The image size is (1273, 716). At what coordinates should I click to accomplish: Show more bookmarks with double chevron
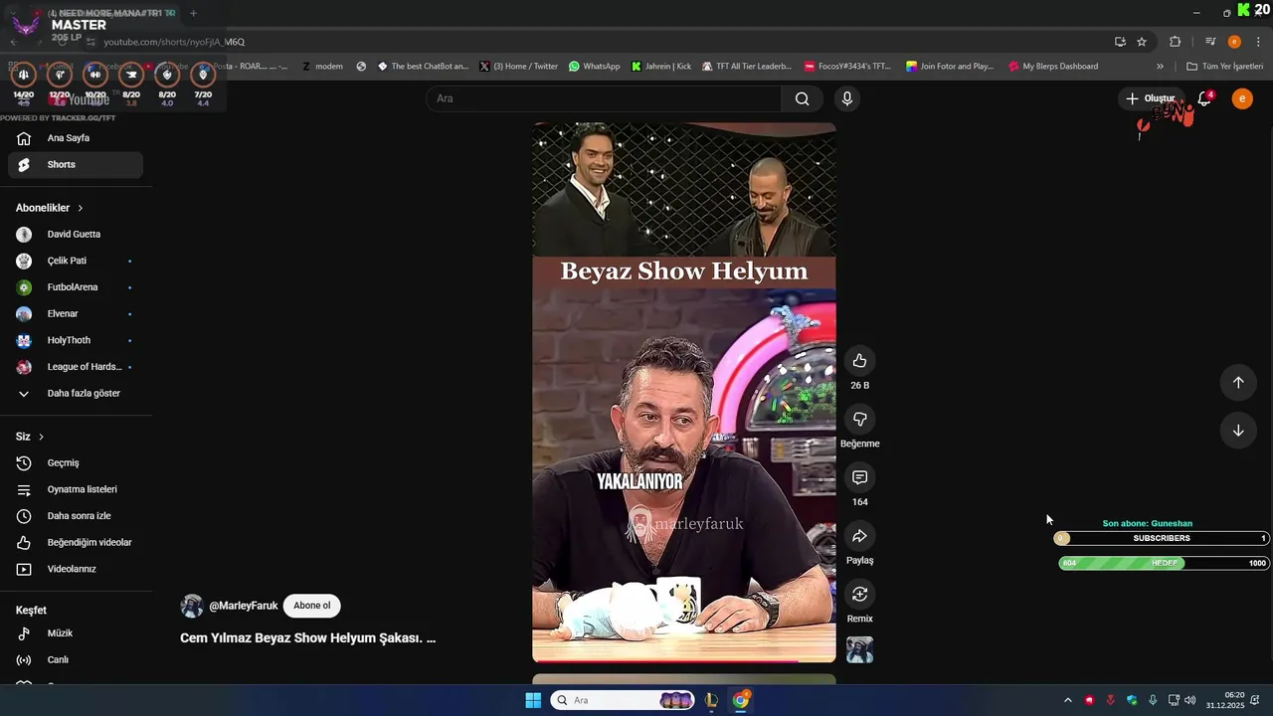(x=1160, y=67)
